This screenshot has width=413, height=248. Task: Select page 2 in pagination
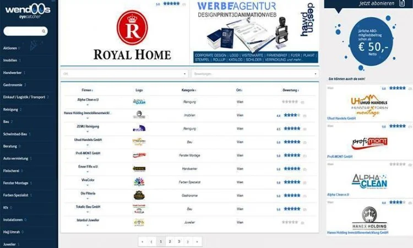pyautogui.click(x=170, y=242)
